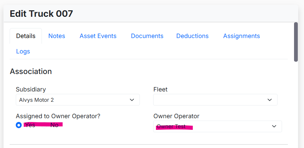Viewport: 304px width, 148px height.
Task: Click the Association section heading
Action: [31, 71]
